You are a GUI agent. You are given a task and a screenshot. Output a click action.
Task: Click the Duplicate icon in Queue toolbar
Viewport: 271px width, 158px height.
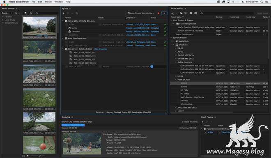(x=77, y=13)
